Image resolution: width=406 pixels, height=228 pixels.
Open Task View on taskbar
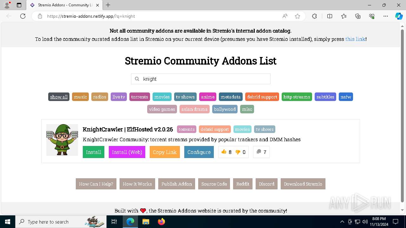click(114, 222)
